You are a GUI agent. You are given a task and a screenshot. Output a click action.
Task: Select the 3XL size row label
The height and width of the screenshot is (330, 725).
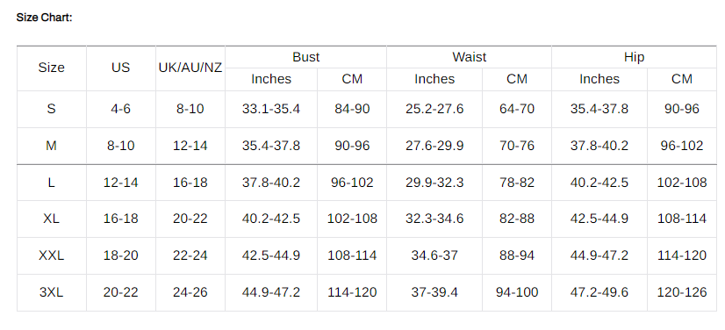point(51,292)
